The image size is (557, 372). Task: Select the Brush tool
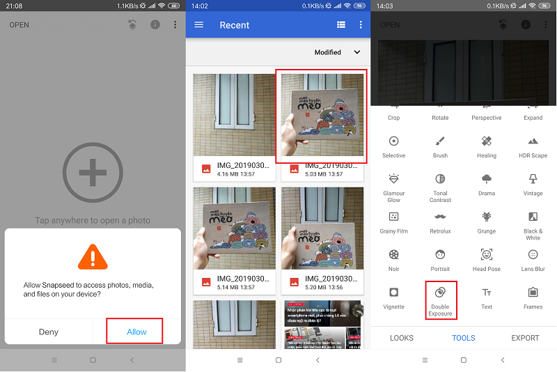[x=440, y=147]
